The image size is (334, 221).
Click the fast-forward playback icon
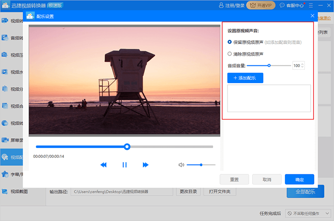[x=146, y=165]
